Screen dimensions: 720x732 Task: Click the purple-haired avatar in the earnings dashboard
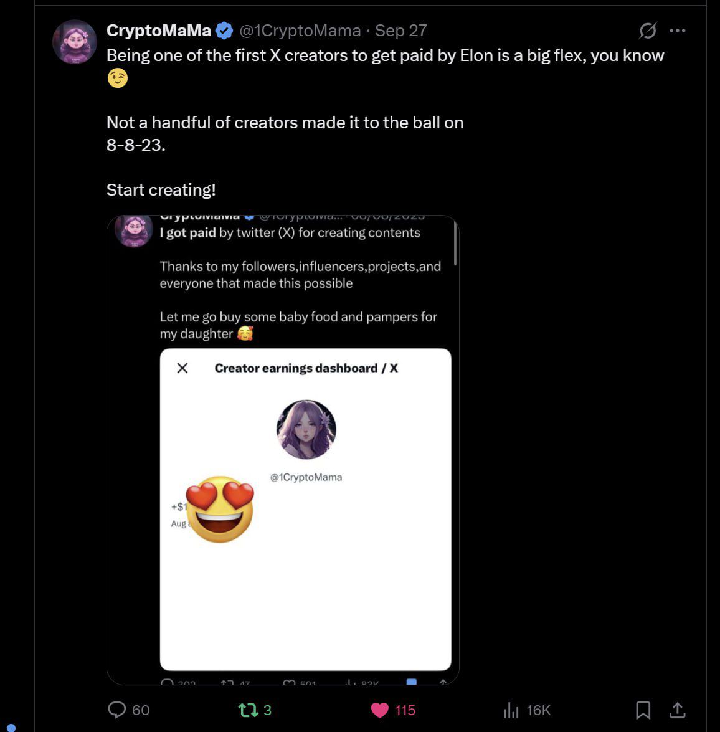point(306,429)
